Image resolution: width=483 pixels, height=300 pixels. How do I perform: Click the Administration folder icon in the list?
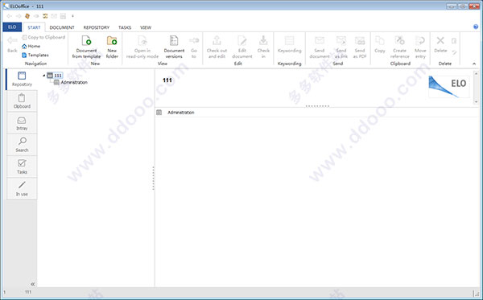159,113
